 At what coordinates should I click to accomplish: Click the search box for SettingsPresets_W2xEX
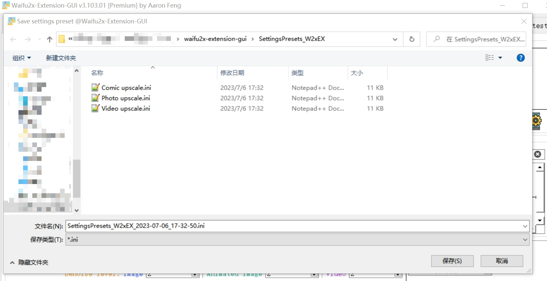click(x=476, y=39)
